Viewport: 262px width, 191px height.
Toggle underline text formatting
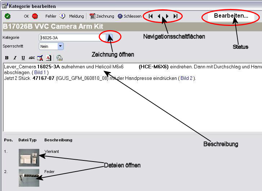(23, 58)
